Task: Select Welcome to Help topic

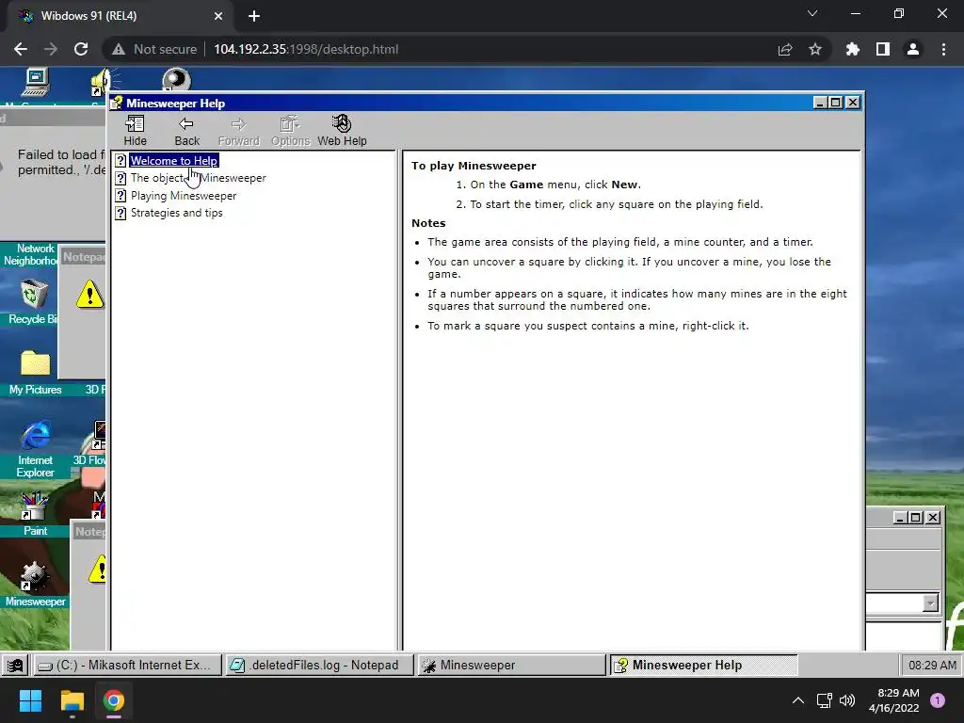Action: (174, 160)
